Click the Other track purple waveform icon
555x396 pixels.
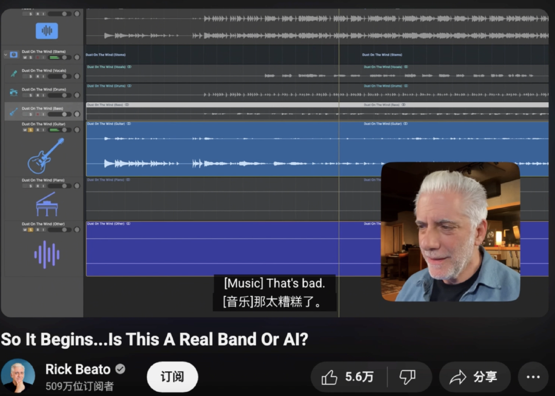pyautogui.click(x=47, y=255)
